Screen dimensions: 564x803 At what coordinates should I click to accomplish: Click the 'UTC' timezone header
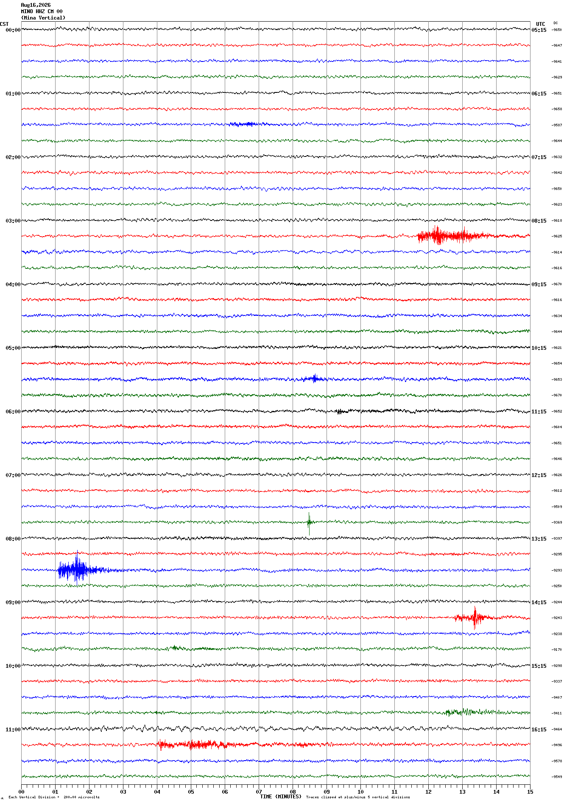[x=540, y=24]
